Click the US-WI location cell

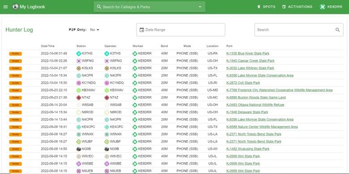pos(213,149)
